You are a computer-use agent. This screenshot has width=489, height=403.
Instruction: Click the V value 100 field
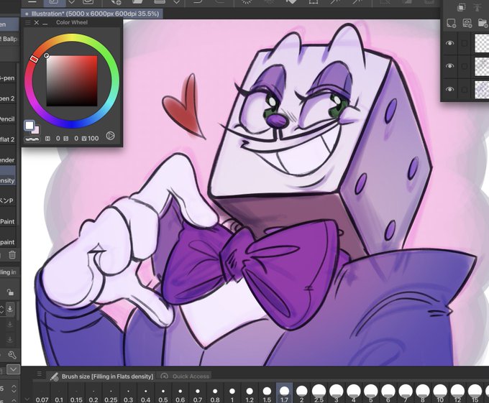[x=93, y=138]
